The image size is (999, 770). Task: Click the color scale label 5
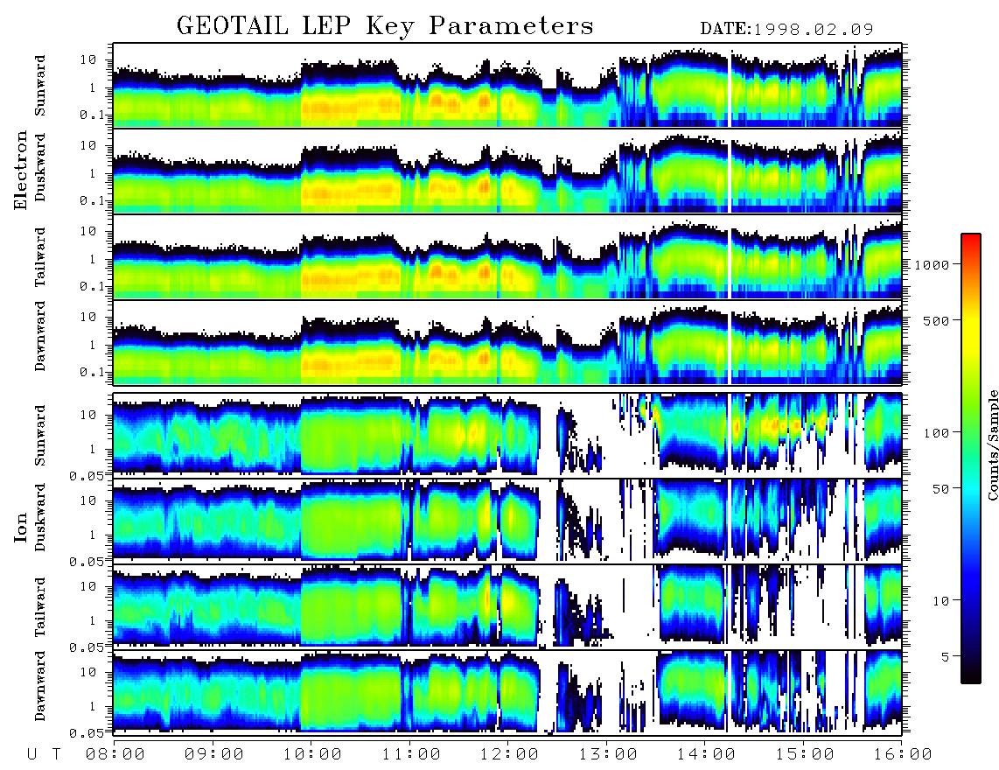pyautogui.click(x=945, y=656)
